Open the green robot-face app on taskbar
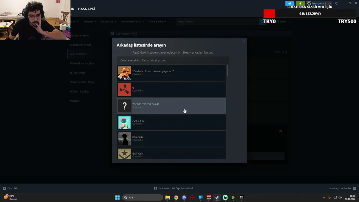The width and height of the screenshot is (359, 202). [225, 198]
